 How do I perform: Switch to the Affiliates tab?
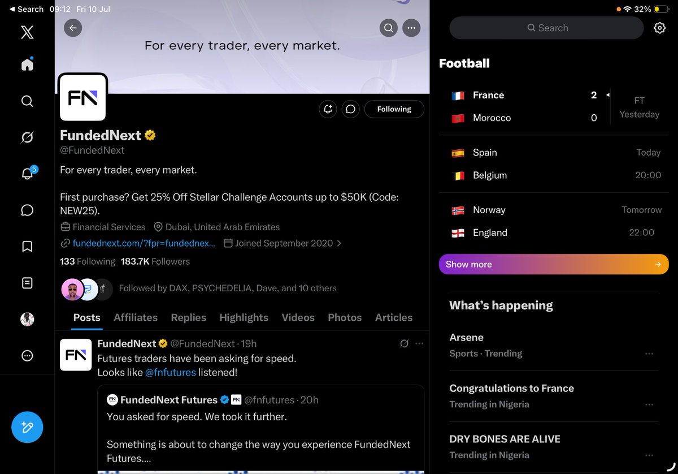pyautogui.click(x=136, y=317)
